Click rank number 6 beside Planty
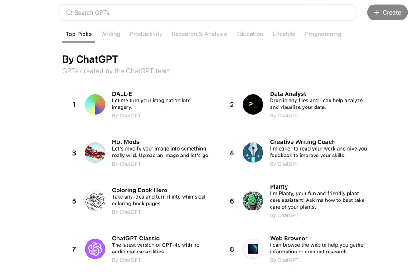This screenshot has height=273, width=408. click(232, 201)
